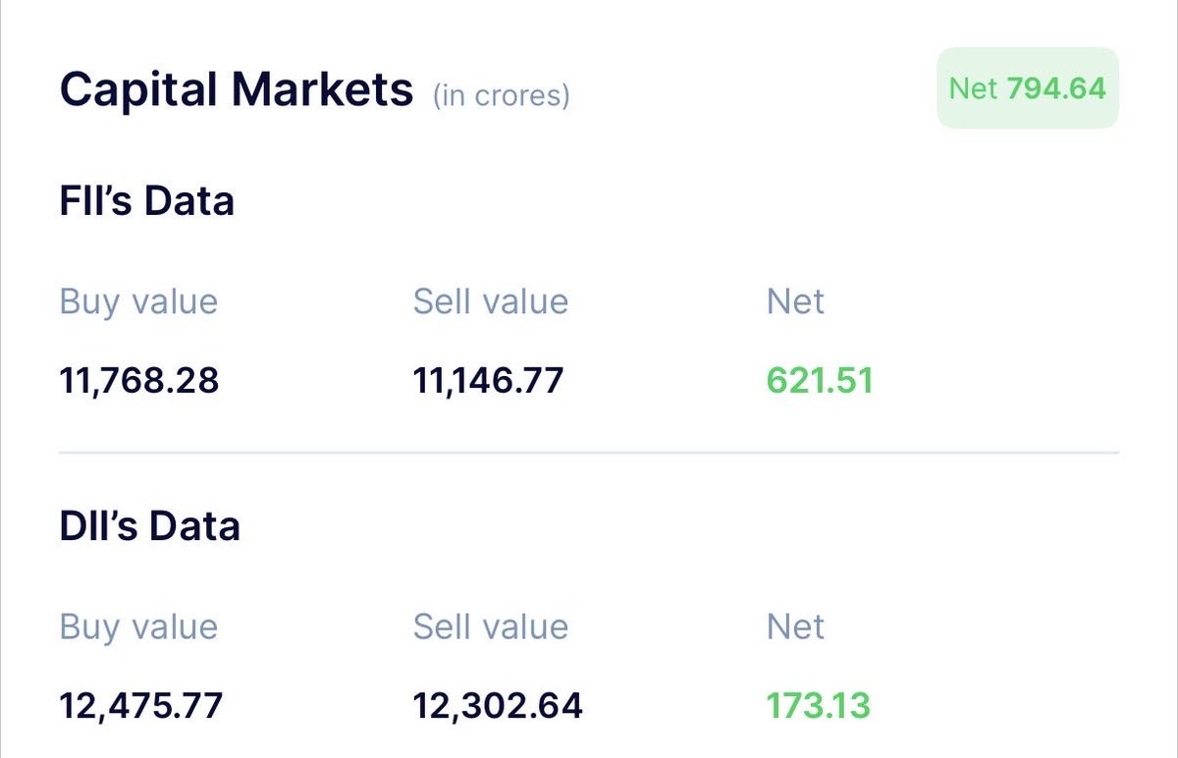This screenshot has height=758, width=1178.
Task: Open the DII's Data section heading
Action: coord(150,526)
